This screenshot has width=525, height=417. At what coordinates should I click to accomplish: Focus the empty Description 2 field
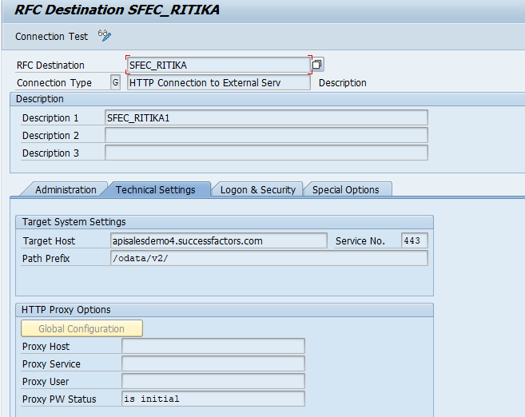(x=266, y=135)
